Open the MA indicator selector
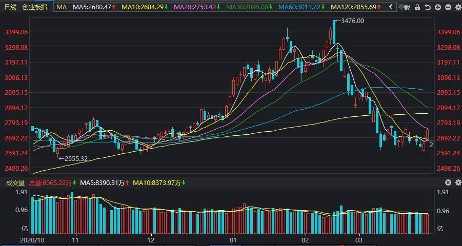462x246 pixels. (62, 7)
